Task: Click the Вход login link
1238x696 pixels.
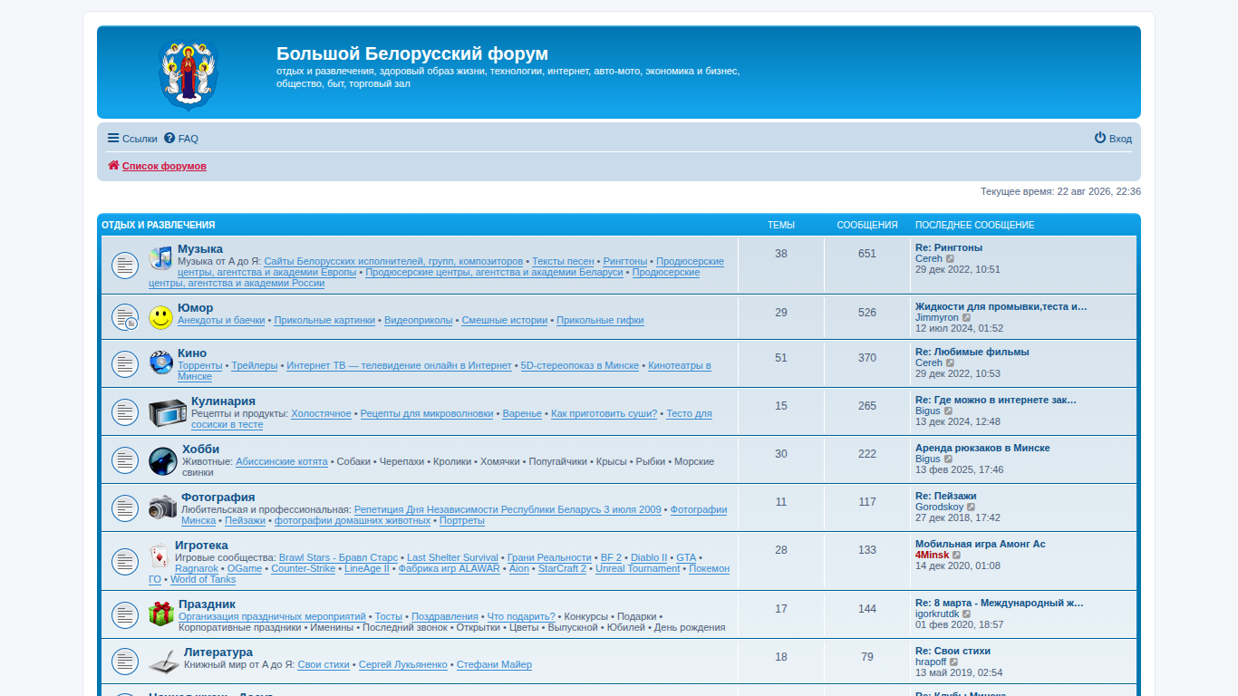Action: (1113, 139)
